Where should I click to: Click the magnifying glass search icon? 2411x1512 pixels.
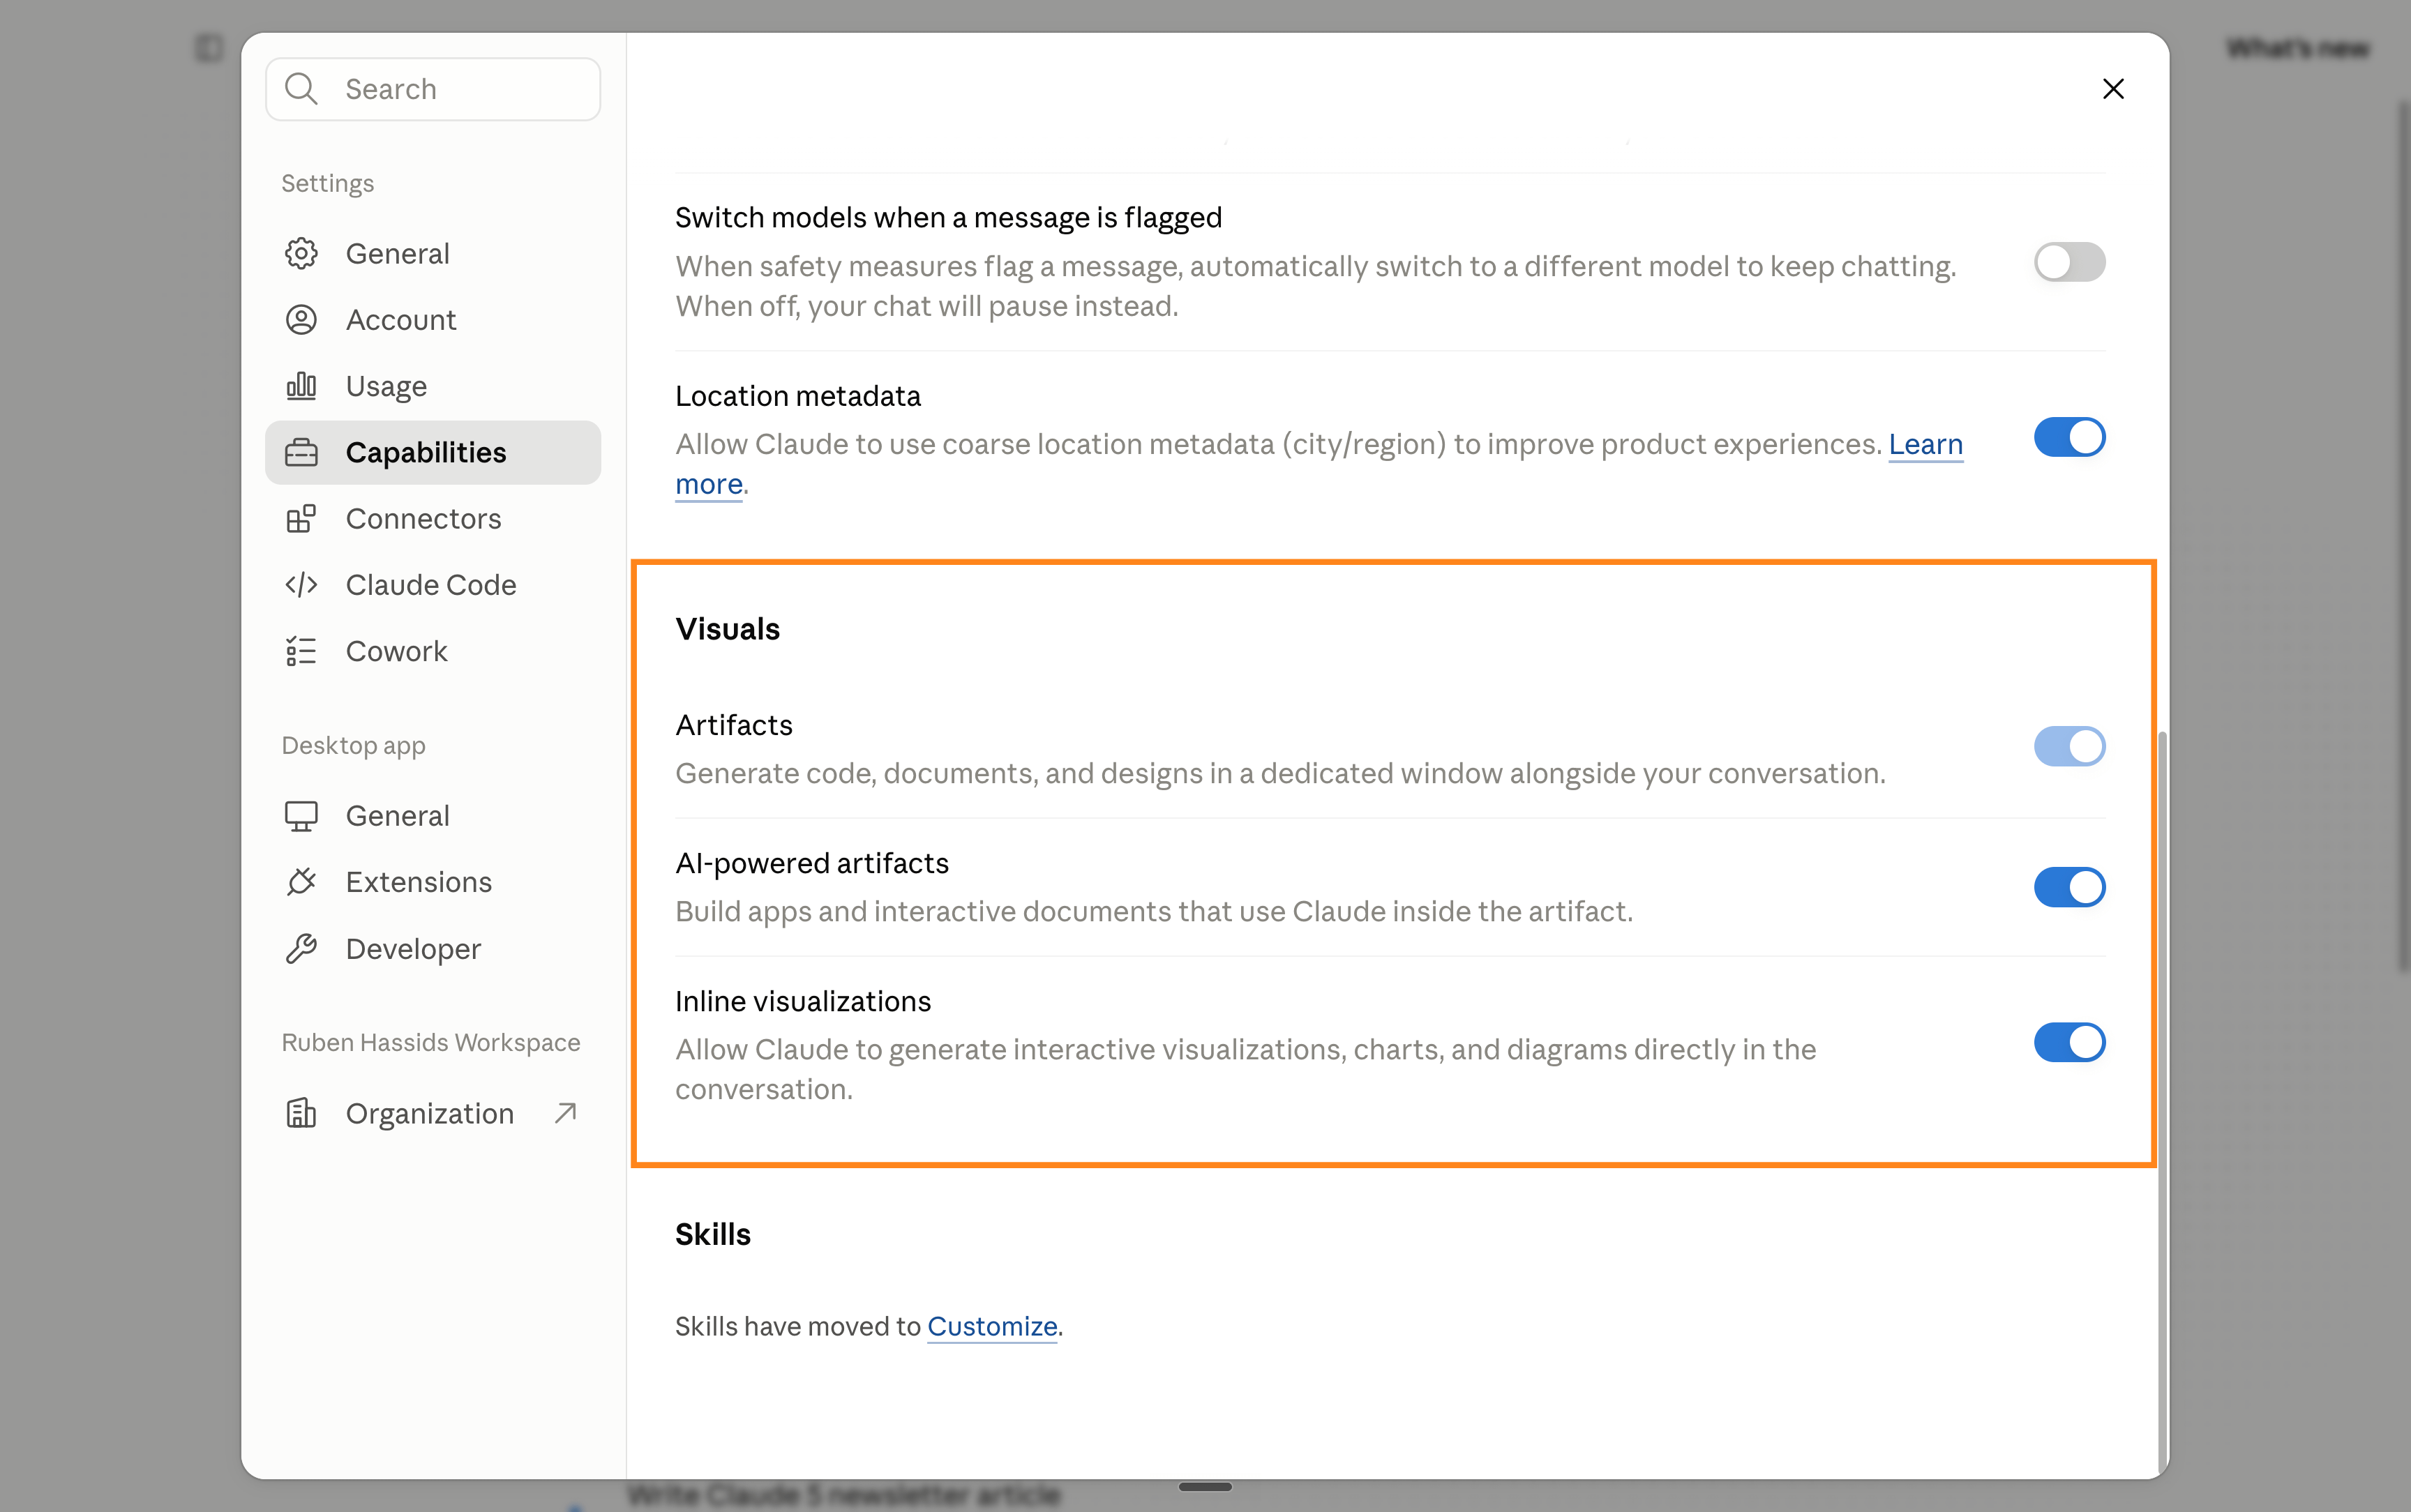pos(301,89)
